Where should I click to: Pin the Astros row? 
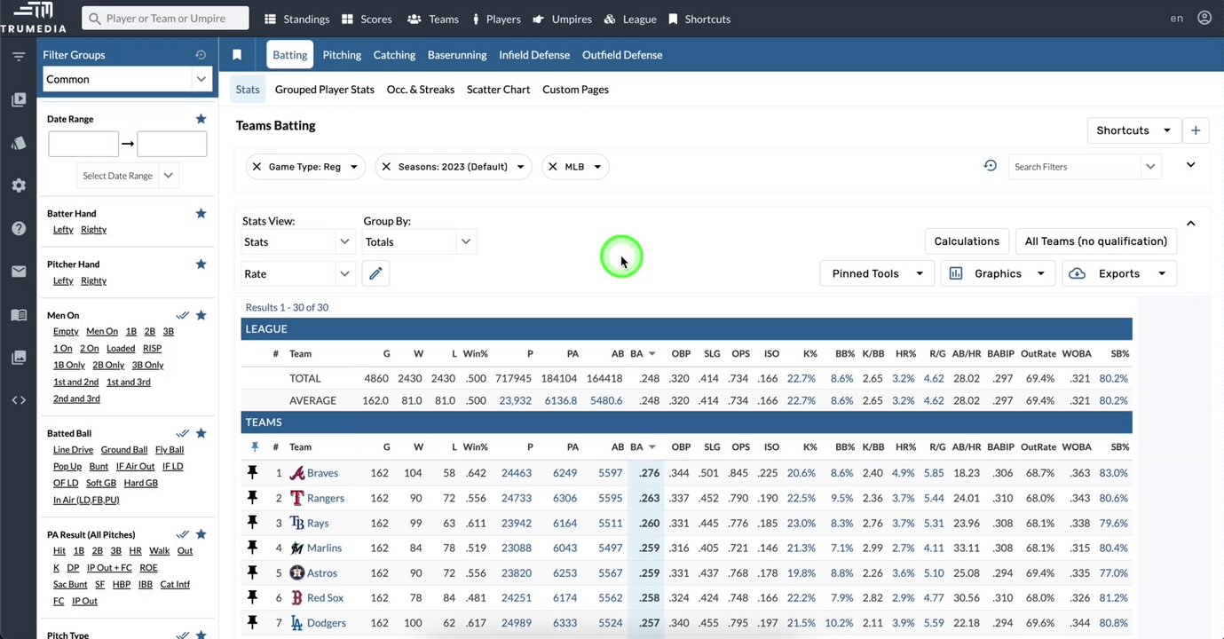[252, 572]
